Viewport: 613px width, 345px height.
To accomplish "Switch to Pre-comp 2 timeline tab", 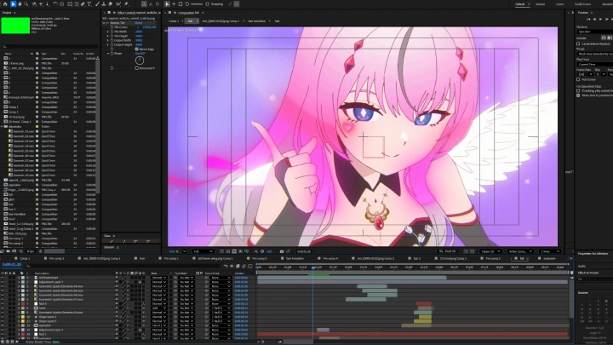I will [56, 259].
